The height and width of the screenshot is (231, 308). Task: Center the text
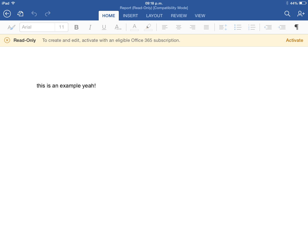pos(179,27)
